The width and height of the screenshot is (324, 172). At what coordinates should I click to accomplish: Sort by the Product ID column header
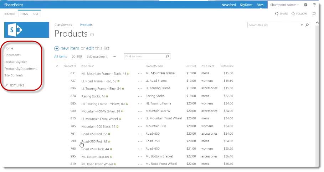(70, 66)
